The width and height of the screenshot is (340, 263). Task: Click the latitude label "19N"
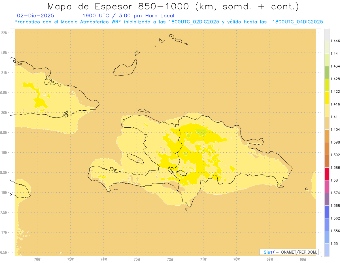[4, 153]
